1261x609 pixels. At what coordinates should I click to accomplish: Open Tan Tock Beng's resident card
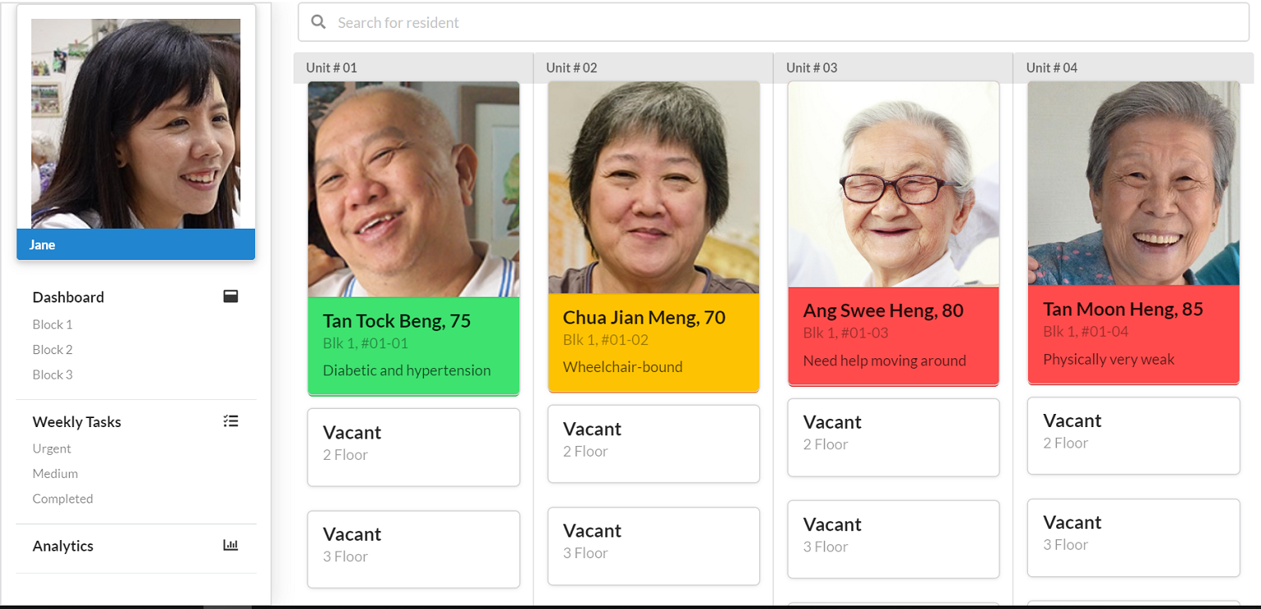click(x=413, y=238)
